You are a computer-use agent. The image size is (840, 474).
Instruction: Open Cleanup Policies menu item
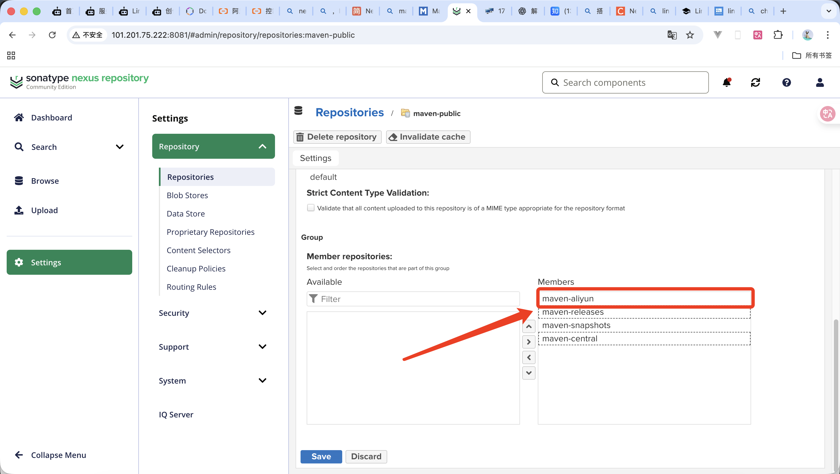point(196,268)
